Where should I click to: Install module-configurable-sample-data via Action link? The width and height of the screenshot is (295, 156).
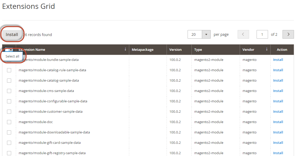point(278,101)
